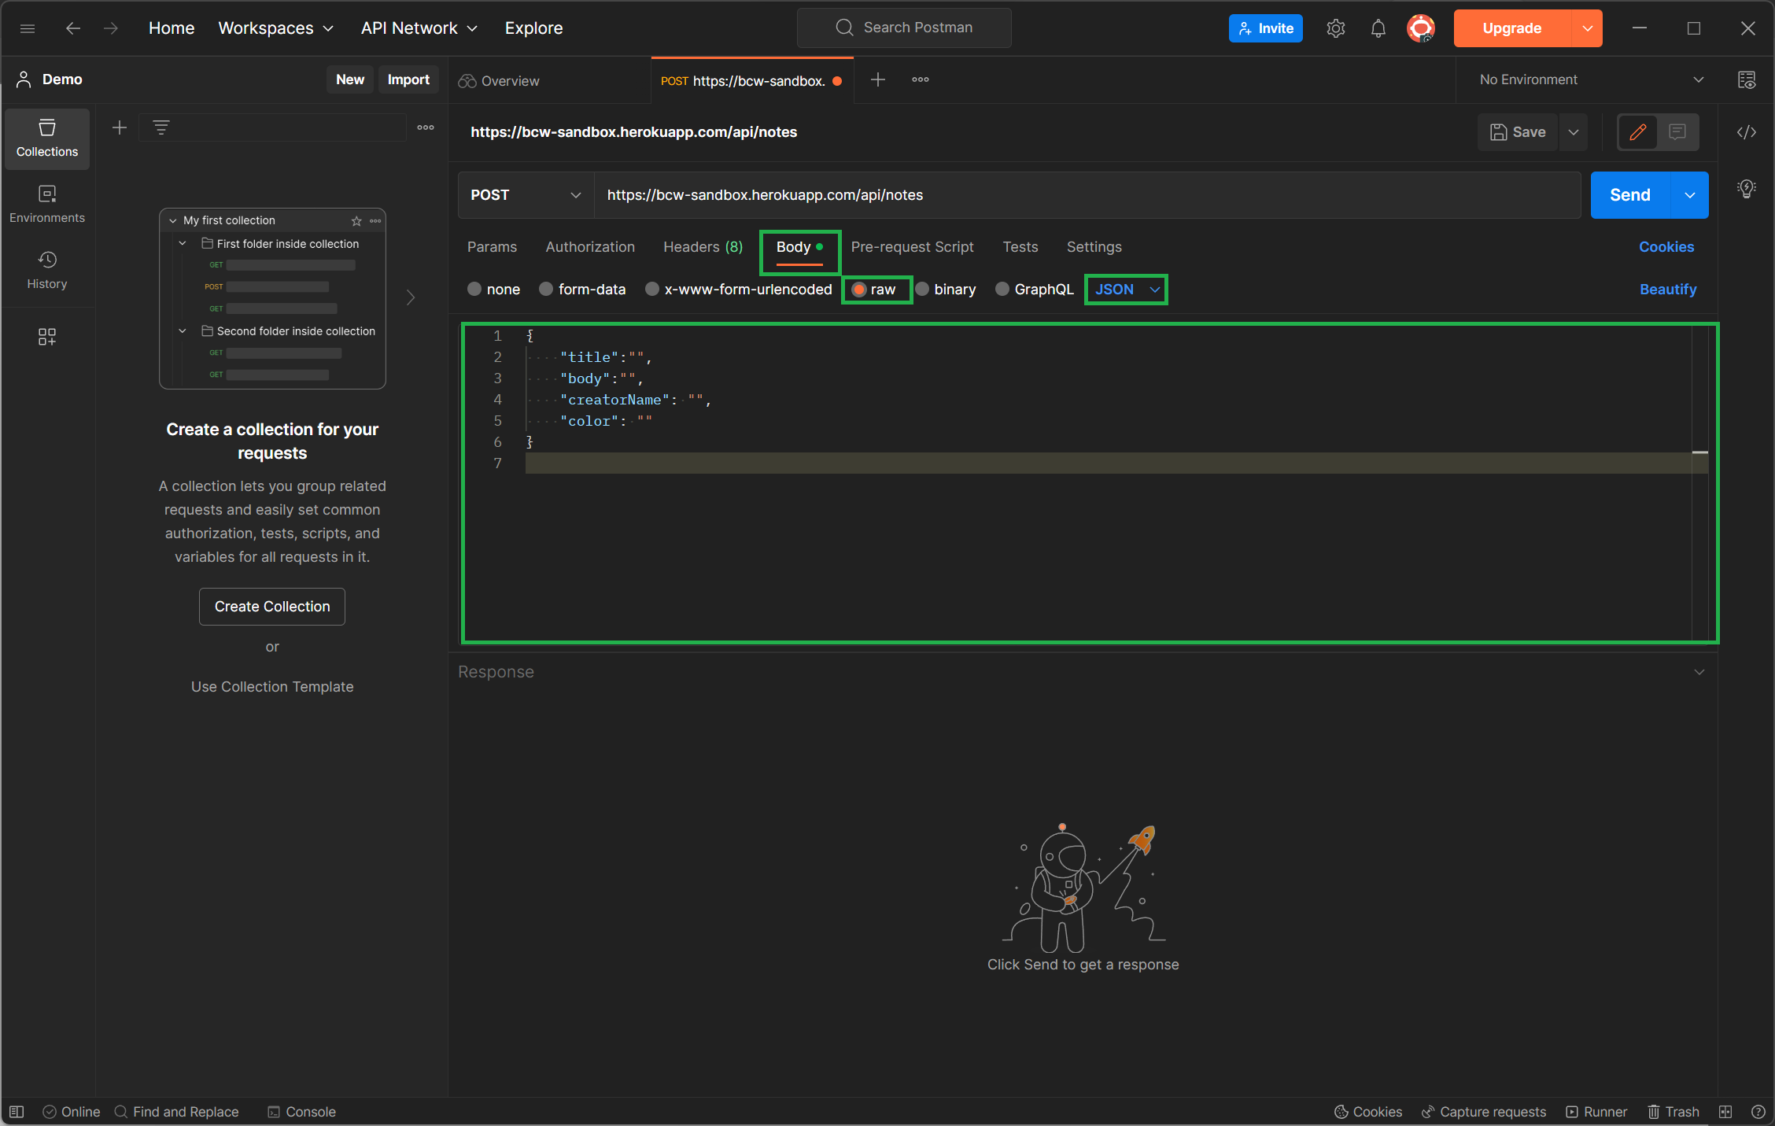Open the code snippet panel icon
1775x1126 pixels.
coord(1747,132)
